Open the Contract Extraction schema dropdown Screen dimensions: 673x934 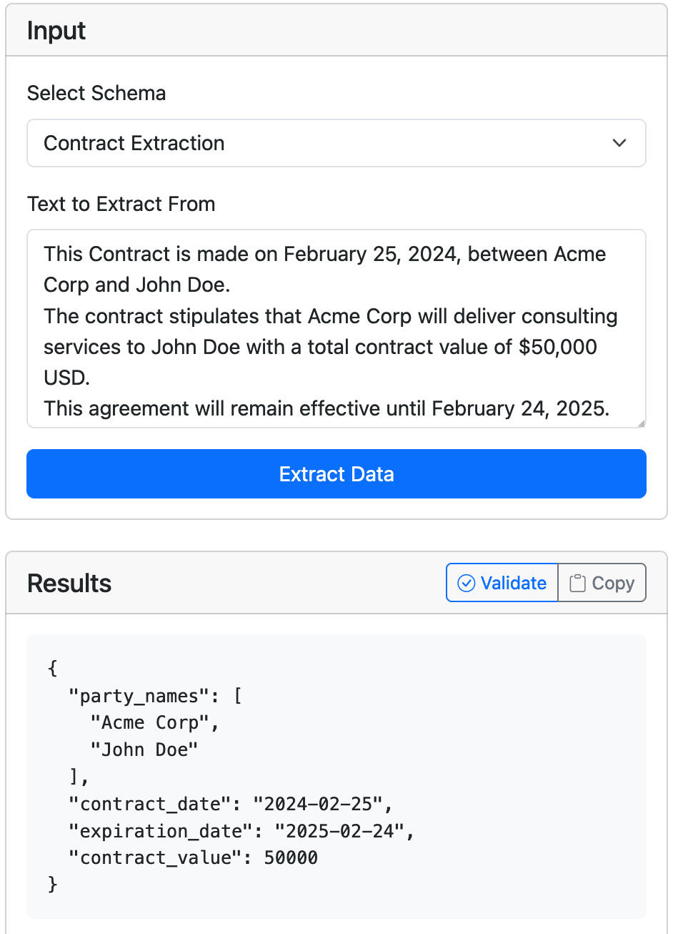pyautogui.click(x=336, y=143)
